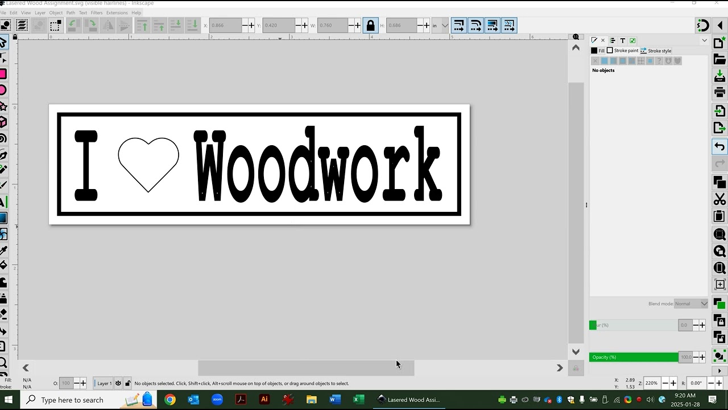This screenshot has width=728, height=410.
Task: Open Text and Font panel tab
Action: (x=623, y=40)
